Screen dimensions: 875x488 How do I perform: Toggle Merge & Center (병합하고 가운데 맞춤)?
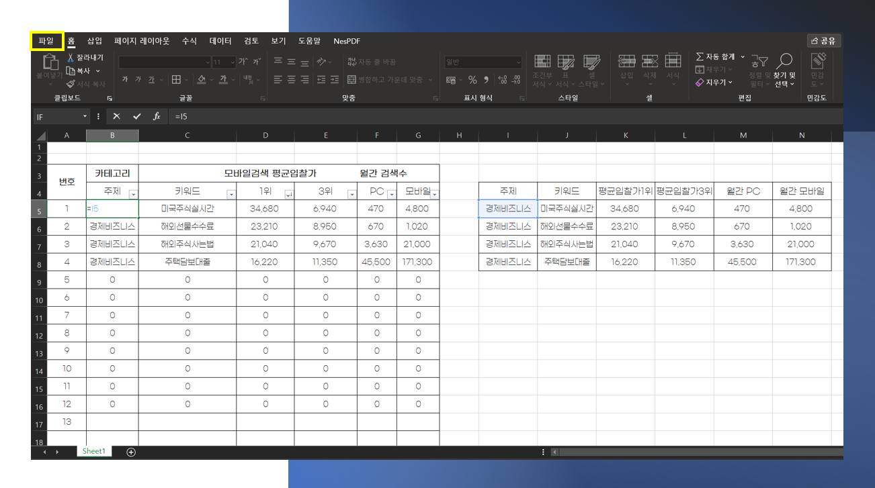(385, 79)
